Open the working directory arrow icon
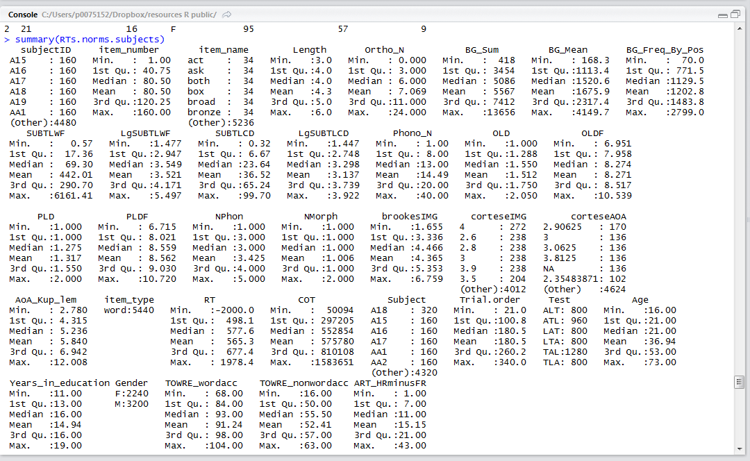This screenshot has width=750, height=461. tap(227, 15)
